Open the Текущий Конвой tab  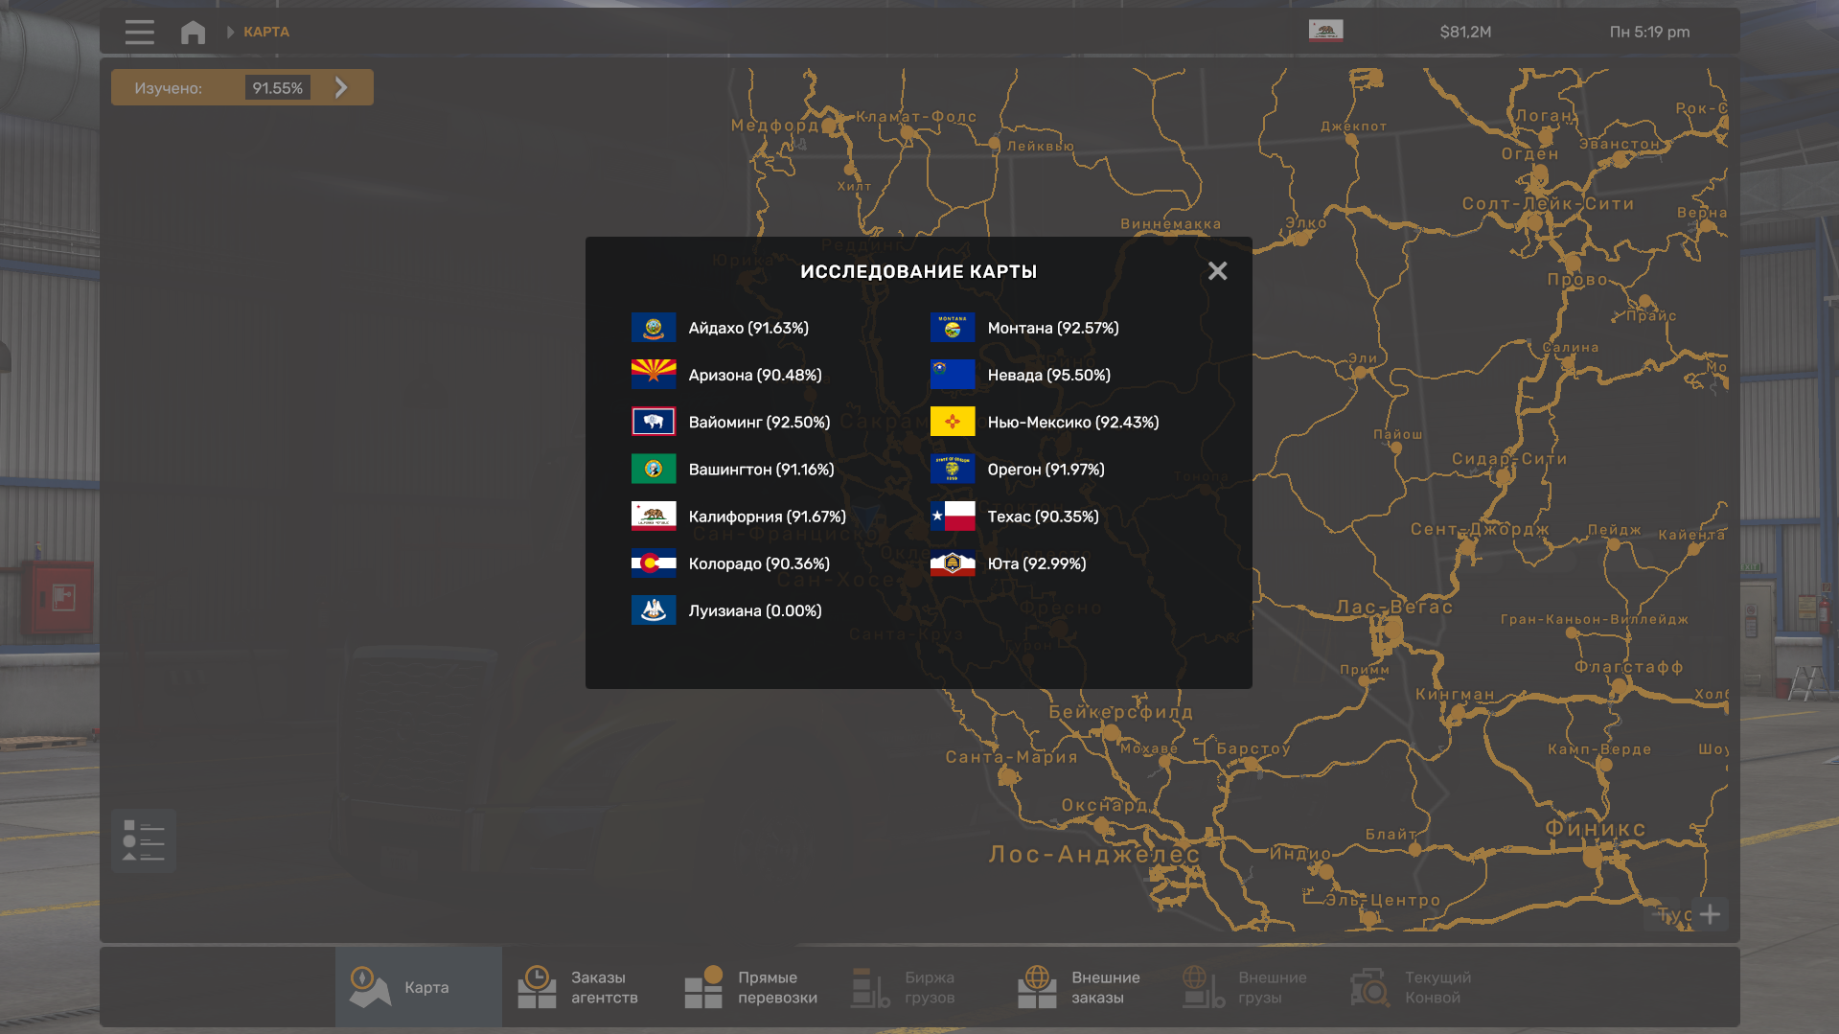(x=1419, y=987)
